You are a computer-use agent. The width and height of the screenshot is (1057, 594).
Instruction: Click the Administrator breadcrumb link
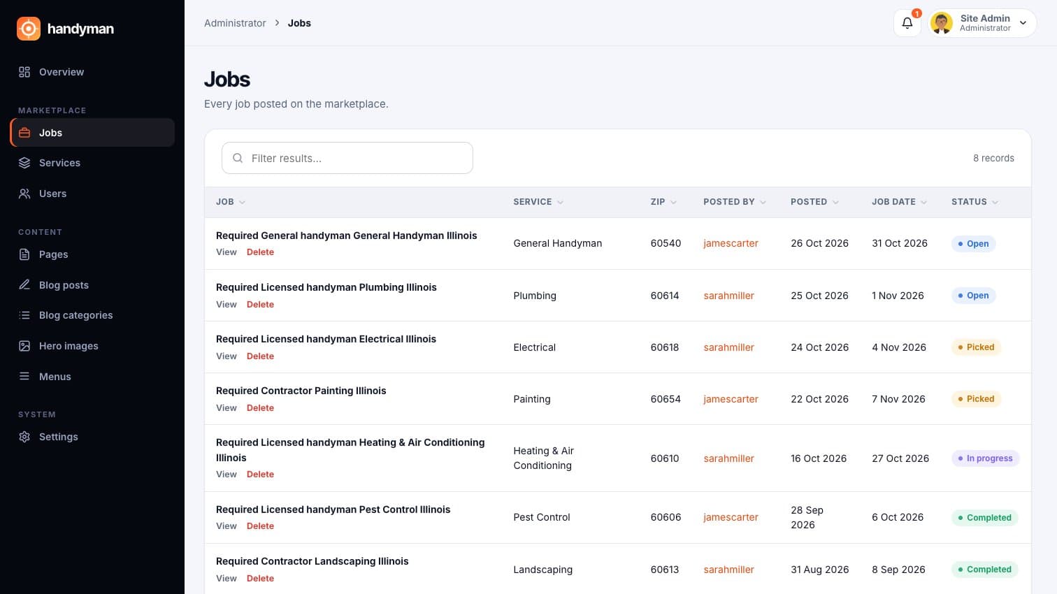235,23
